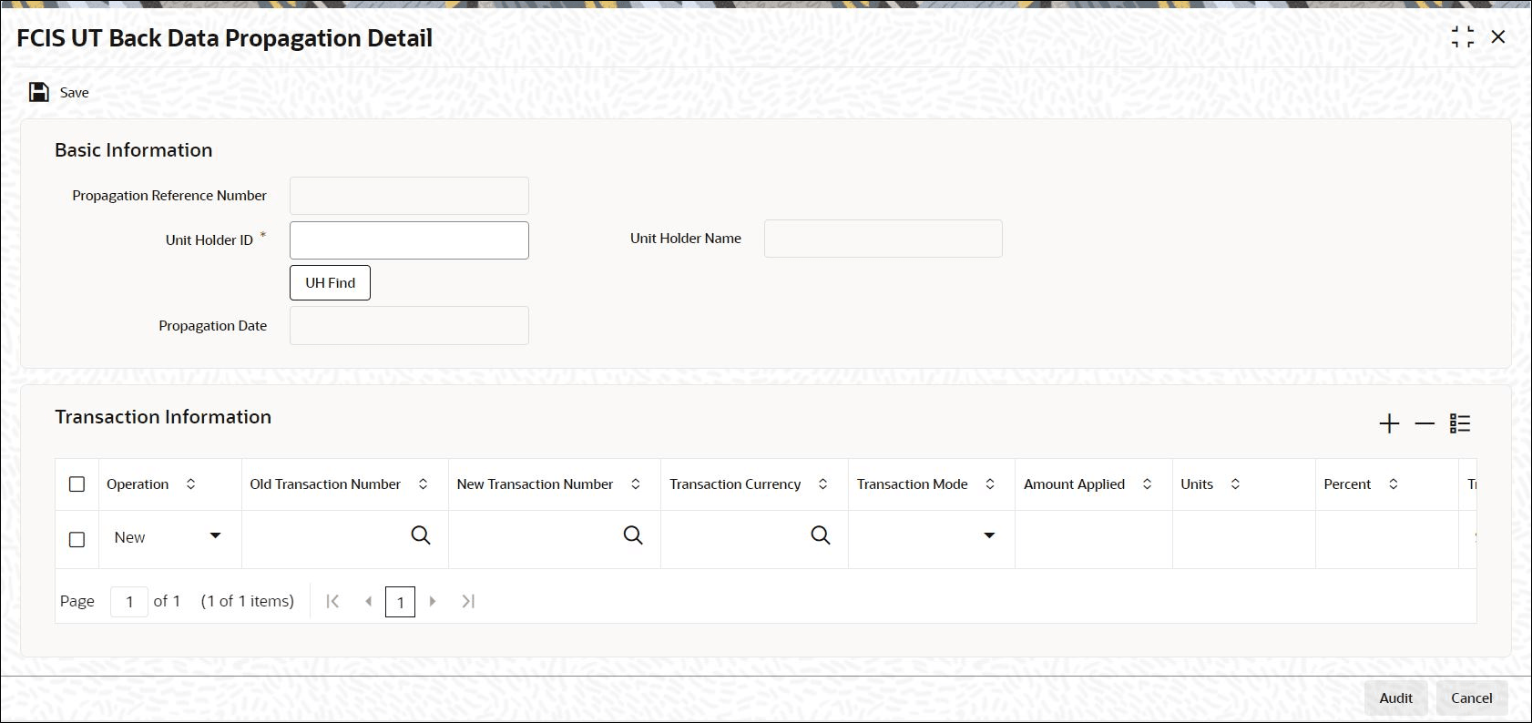Click the UH Find button
Viewport: 1532px width, 723px height.
click(330, 282)
